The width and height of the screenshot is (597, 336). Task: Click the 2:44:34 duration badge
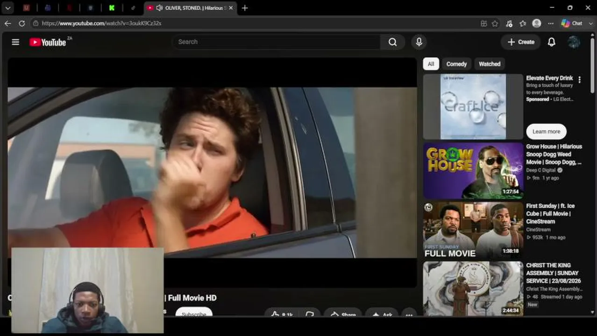[x=511, y=310]
